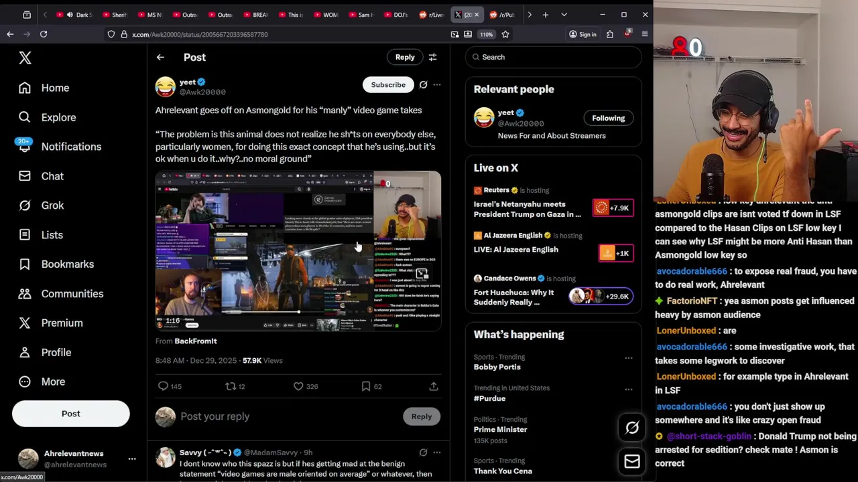Open more options on yeet post

(x=437, y=85)
